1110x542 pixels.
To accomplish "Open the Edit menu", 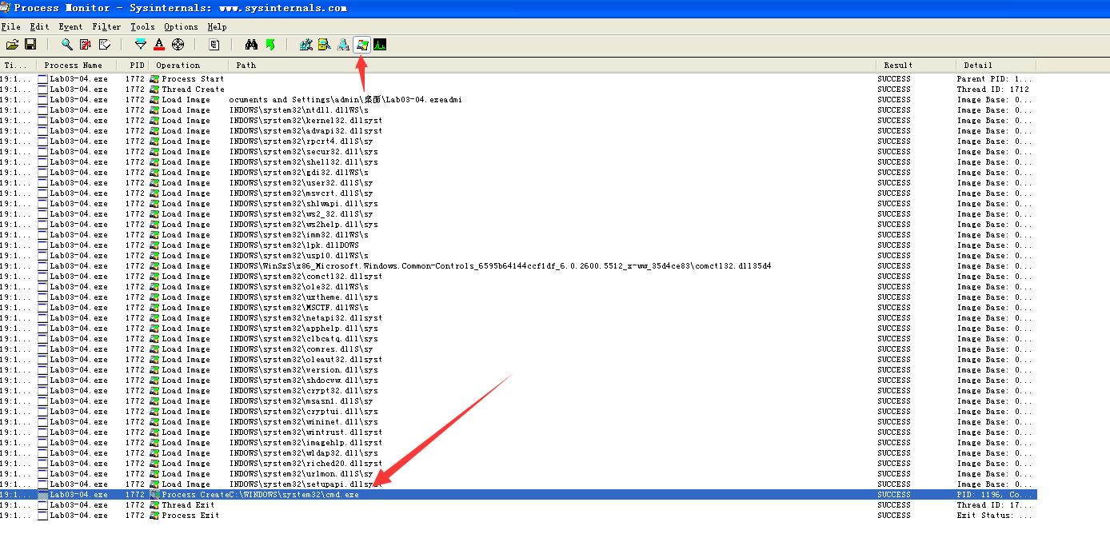I will [x=39, y=26].
